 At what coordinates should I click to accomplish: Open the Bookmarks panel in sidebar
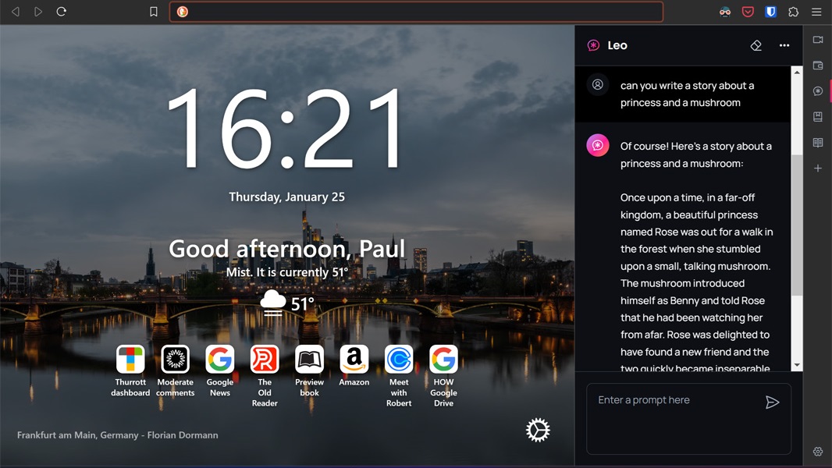pos(818,117)
